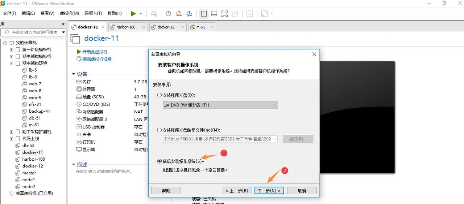Revert virtual machine to snapshot icon
The width and height of the screenshot is (464, 204).
tap(179, 14)
